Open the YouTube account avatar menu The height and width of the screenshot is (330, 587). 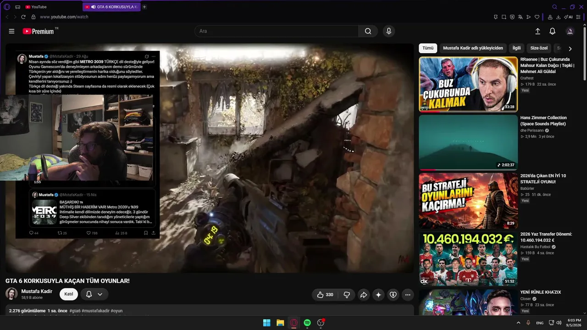tap(570, 31)
